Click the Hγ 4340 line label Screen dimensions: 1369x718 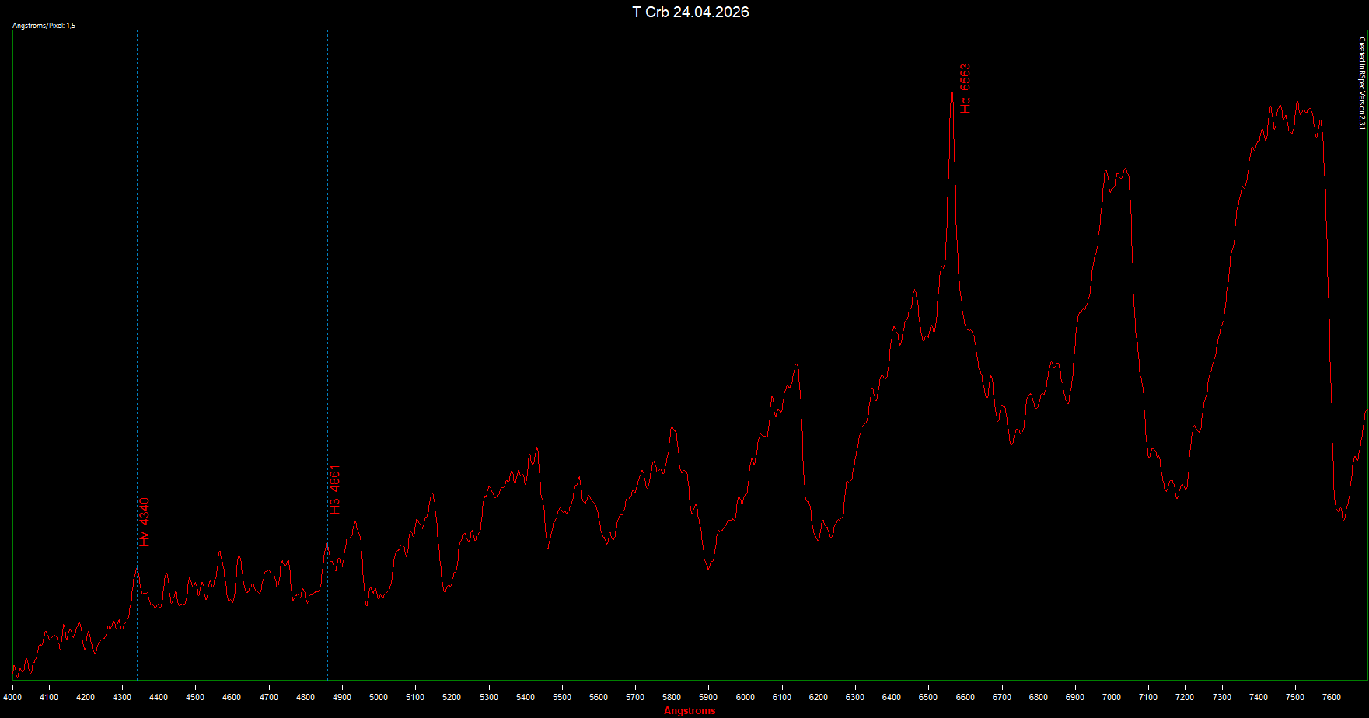145,522
